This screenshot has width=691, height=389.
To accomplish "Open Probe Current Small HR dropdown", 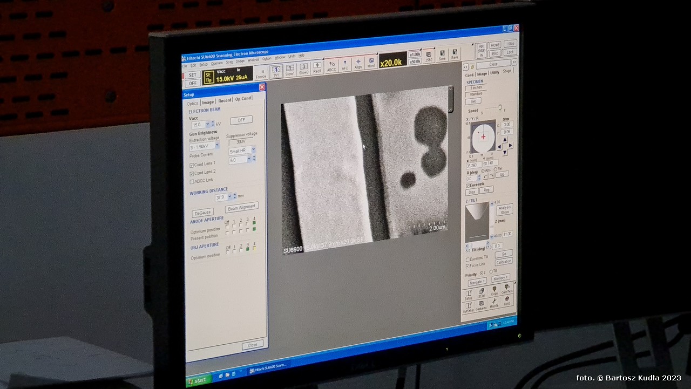I will [253, 149].
